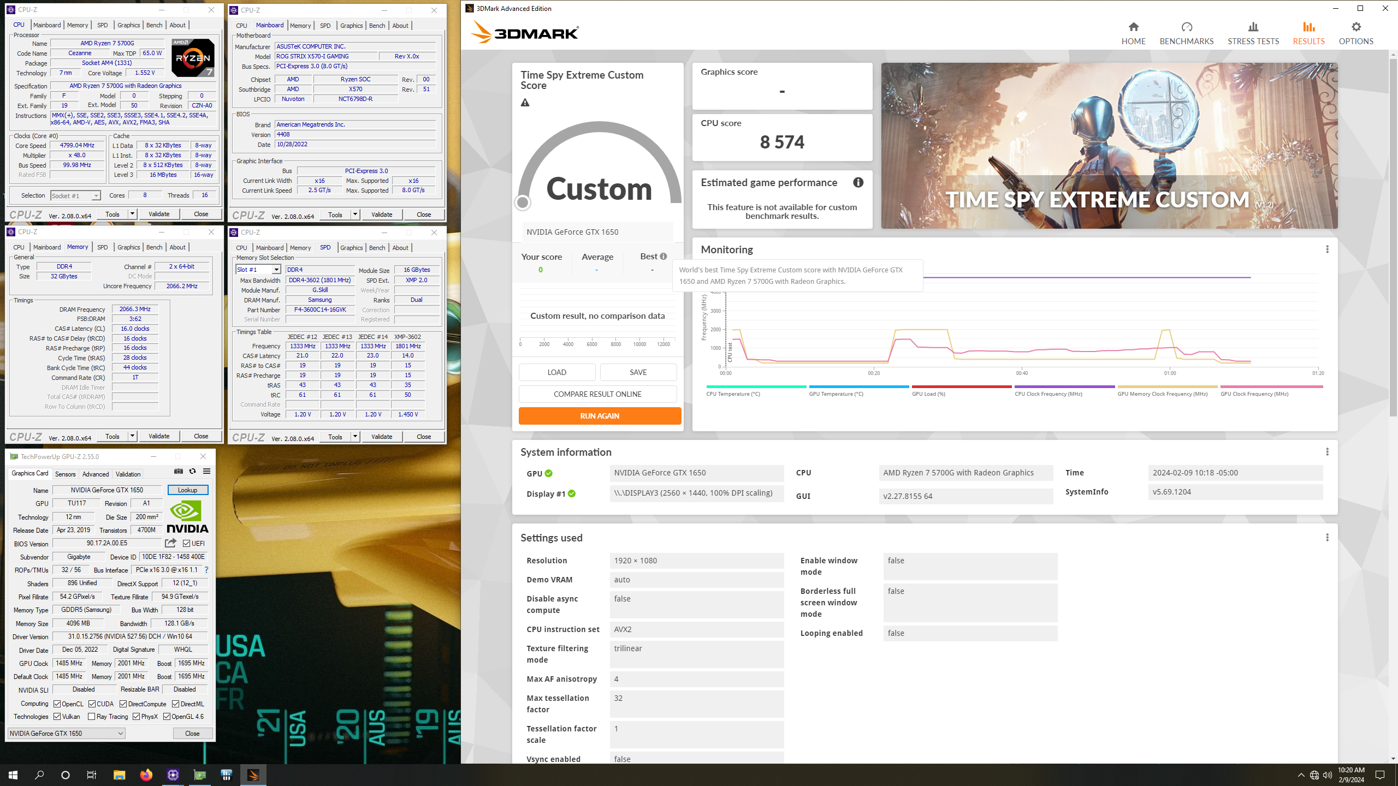Viewport: 1398px width, 786px height.
Task: Click RUN AGAIN button
Action: pyautogui.click(x=600, y=416)
